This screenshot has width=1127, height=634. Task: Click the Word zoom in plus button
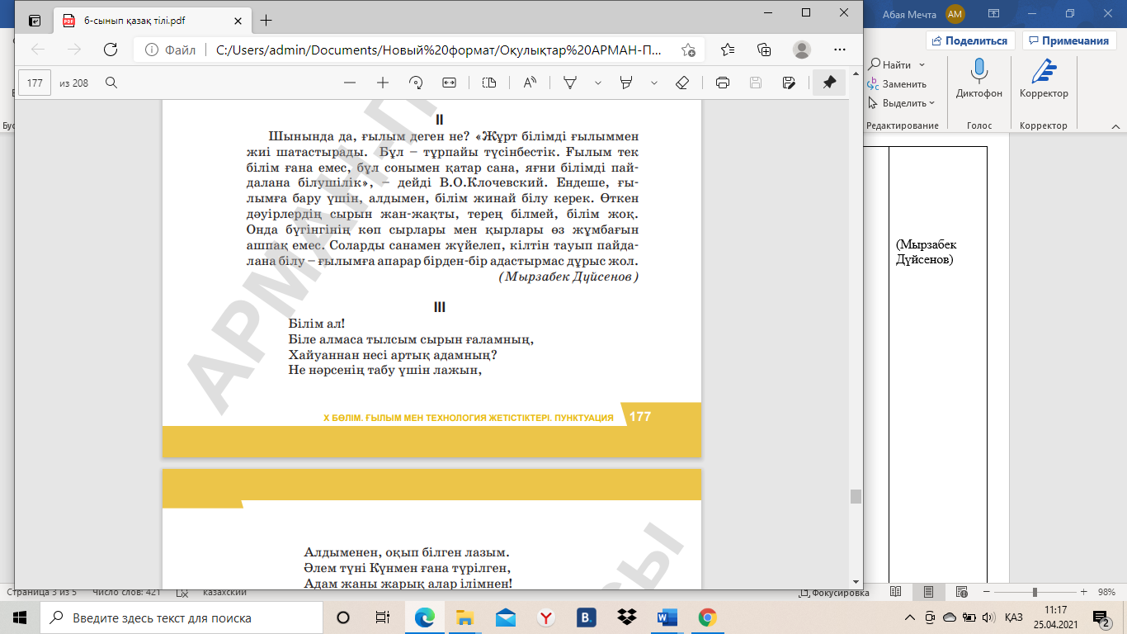click(x=1083, y=593)
